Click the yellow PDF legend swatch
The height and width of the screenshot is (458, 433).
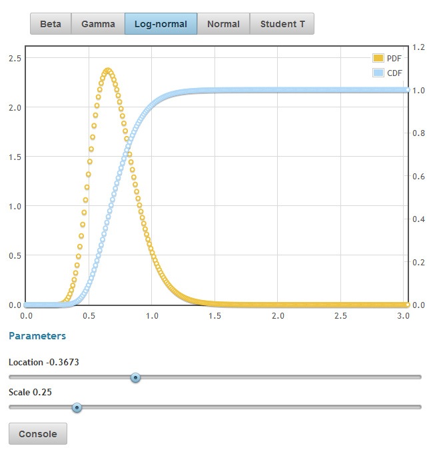pyautogui.click(x=378, y=59)
